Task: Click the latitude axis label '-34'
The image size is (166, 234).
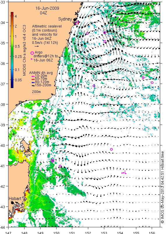Action: pos(3,23)
